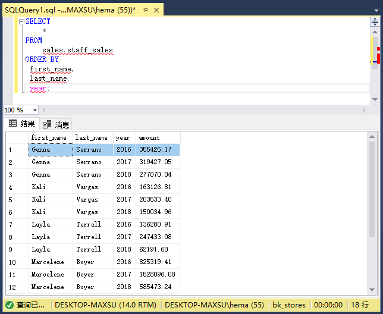The image size is (383, 314).
Task: Switch to the 消息 messages tab
Action: tap(56, 124)
